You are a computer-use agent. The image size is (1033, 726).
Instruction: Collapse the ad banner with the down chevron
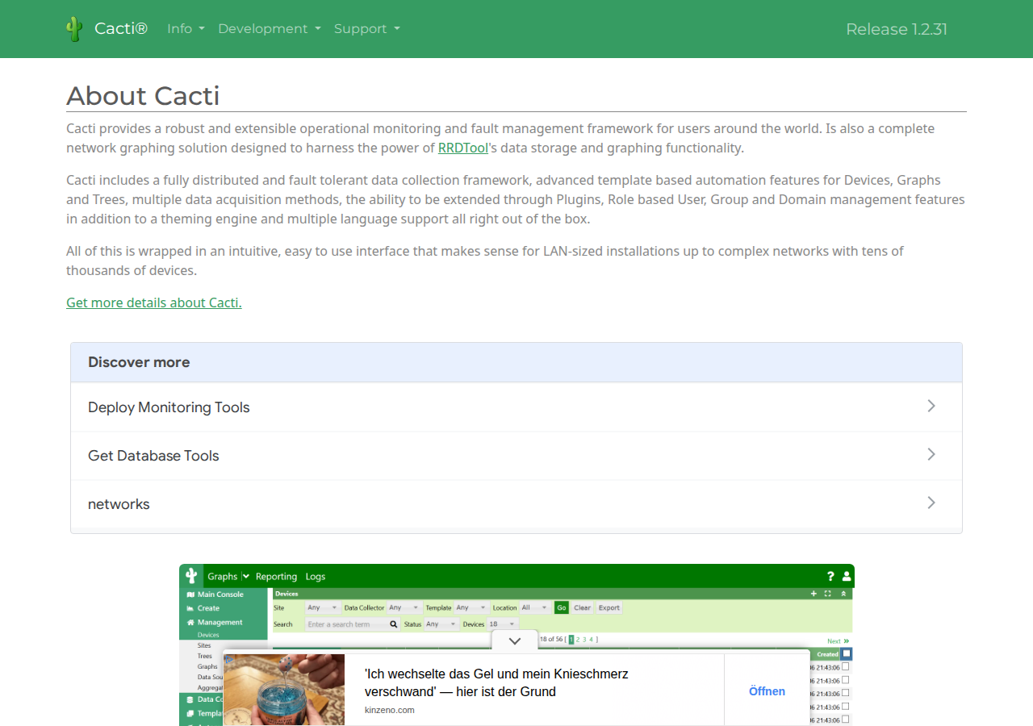tap(515, 641)
